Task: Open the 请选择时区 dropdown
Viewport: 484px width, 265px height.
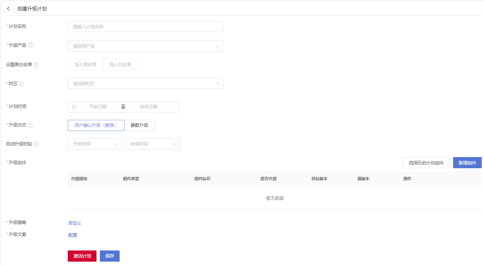Action: (145, 83)
